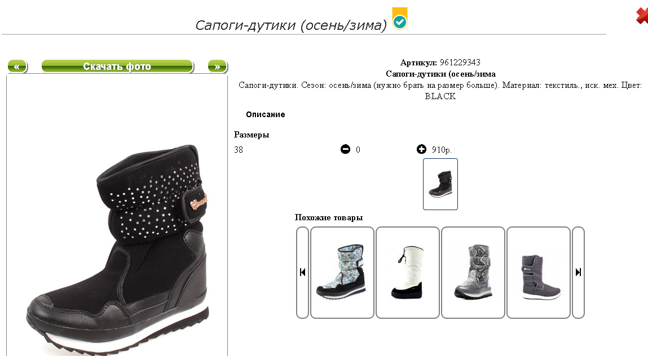
Task: Click the plus icon to increase size 38 quantity
Action: (x=421, y=149)
